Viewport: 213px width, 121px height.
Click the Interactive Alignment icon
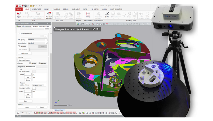click(x=99, y=15)
